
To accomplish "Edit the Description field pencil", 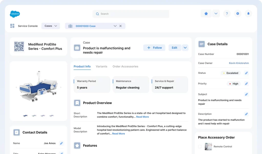I will coord(246,114).
